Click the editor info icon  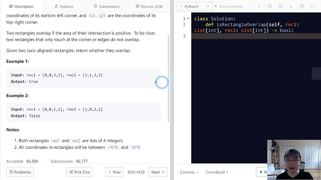(259, 6)
